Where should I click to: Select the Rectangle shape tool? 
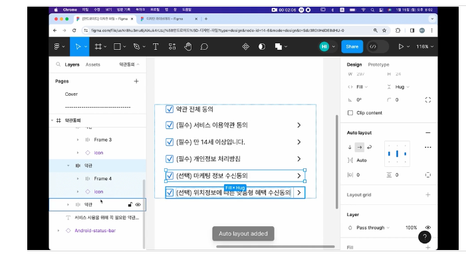pyautogui.click(x=118, y=47)
